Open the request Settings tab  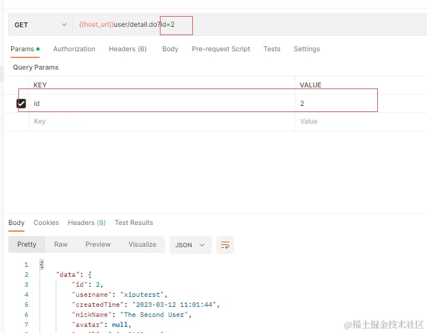click(307, 49)
